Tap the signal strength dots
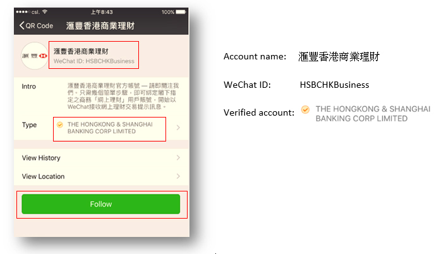444x254 pixels. (x=23, y=12)
